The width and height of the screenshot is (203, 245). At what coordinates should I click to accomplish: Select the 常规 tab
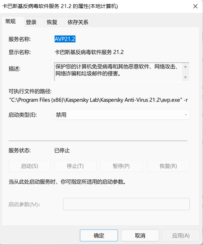pyautogui.click(x=10, y=22)
